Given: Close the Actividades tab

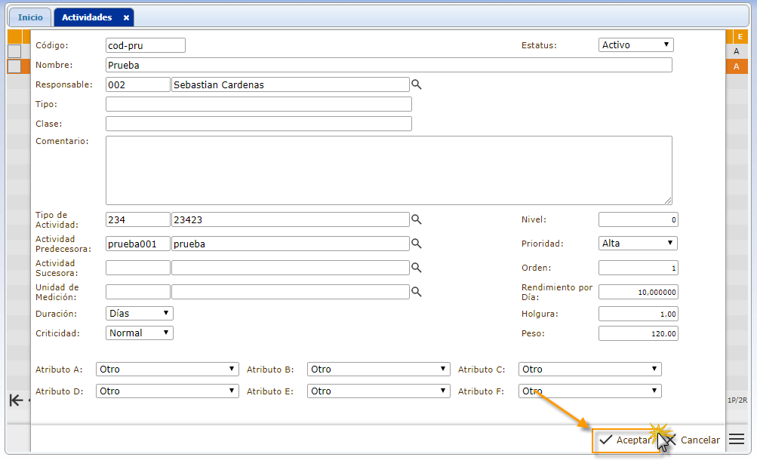Looking at the screenshot, I should coord(126,17).
